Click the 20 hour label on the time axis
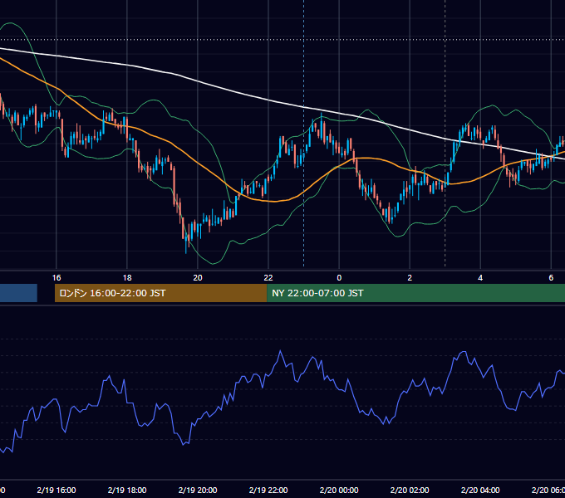Image resolution: width=565 pixels, height=498 pixels. 198,278
